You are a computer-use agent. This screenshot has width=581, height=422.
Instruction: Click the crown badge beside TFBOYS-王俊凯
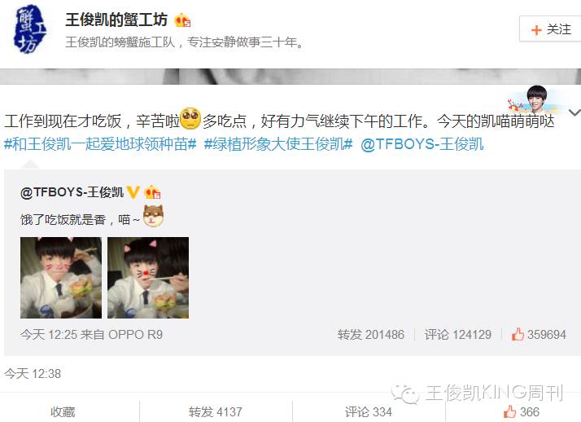click(152, 192)
